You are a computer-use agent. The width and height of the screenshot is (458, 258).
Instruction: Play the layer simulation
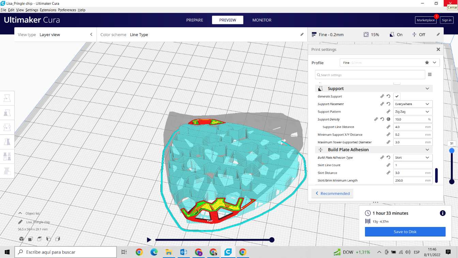point(149,240)
